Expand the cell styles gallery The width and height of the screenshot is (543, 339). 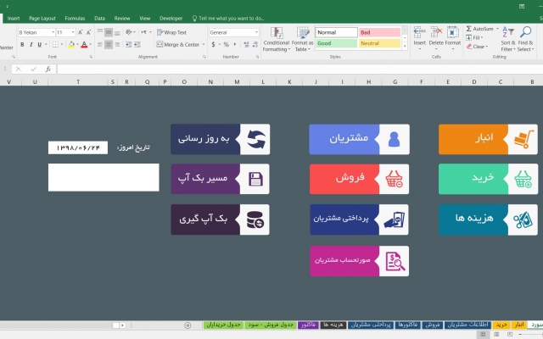(x=405, y=46)
